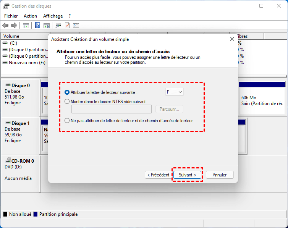288x228 pixels.
Task: Click the Annuler button
Action: [220, 175]
